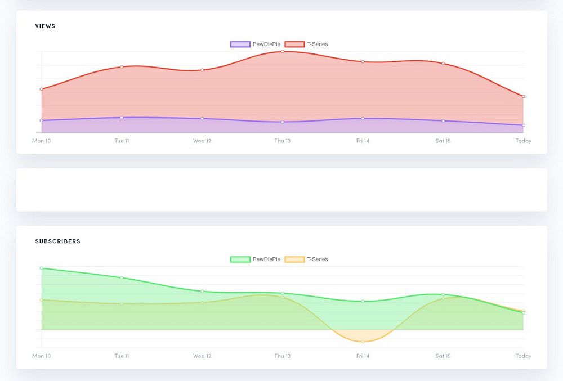Click PewDiePie label in Views legend
The width and height of the screenshot is (563, 381).
[x=266, y=44]
